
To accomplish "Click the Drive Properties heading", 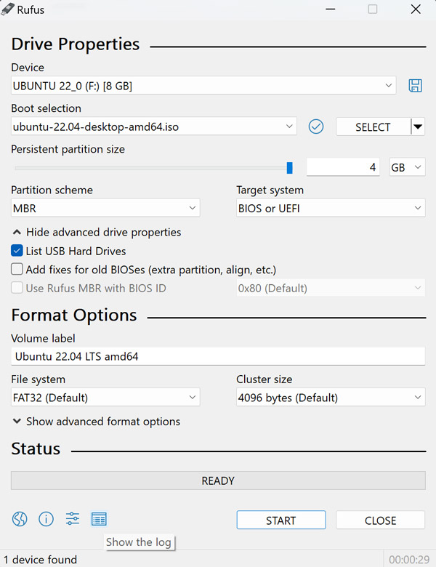I will pos(75,44).
